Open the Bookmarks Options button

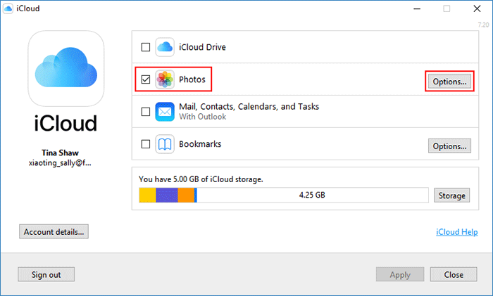pos(449,146)
